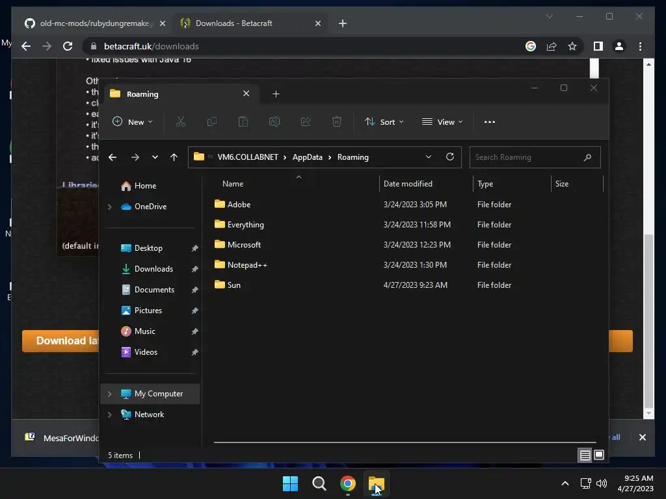
Task: Go back in File Explorer
Action: pyautogui.click(x=113, y=157)
